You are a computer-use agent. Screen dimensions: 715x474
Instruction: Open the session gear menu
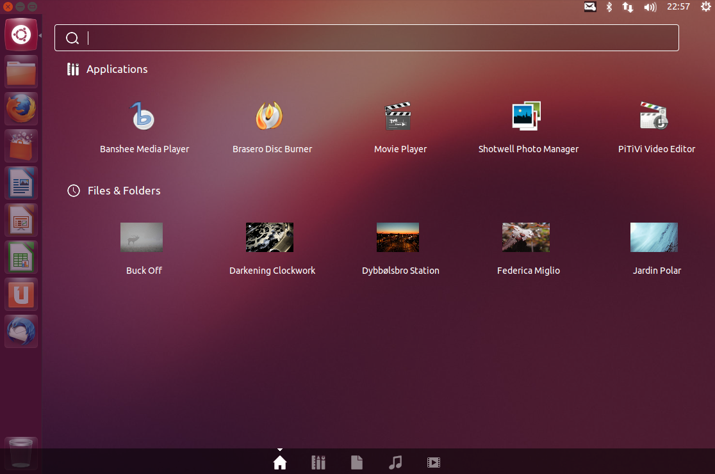(x=705, y=7)
